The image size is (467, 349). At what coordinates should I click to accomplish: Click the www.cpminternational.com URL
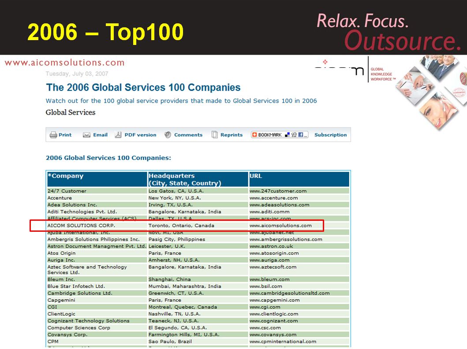(x=283, y=342)
